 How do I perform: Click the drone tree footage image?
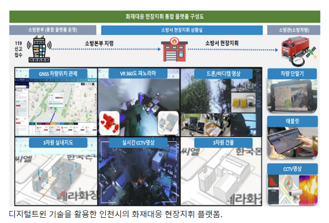(206, 96)
